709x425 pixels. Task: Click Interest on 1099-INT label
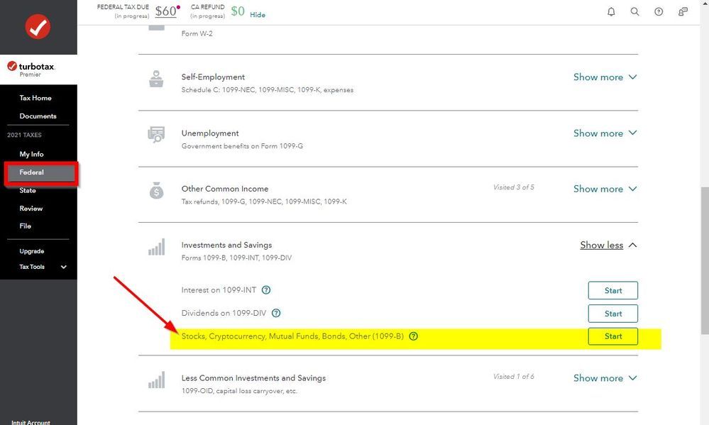coord(219,289)
